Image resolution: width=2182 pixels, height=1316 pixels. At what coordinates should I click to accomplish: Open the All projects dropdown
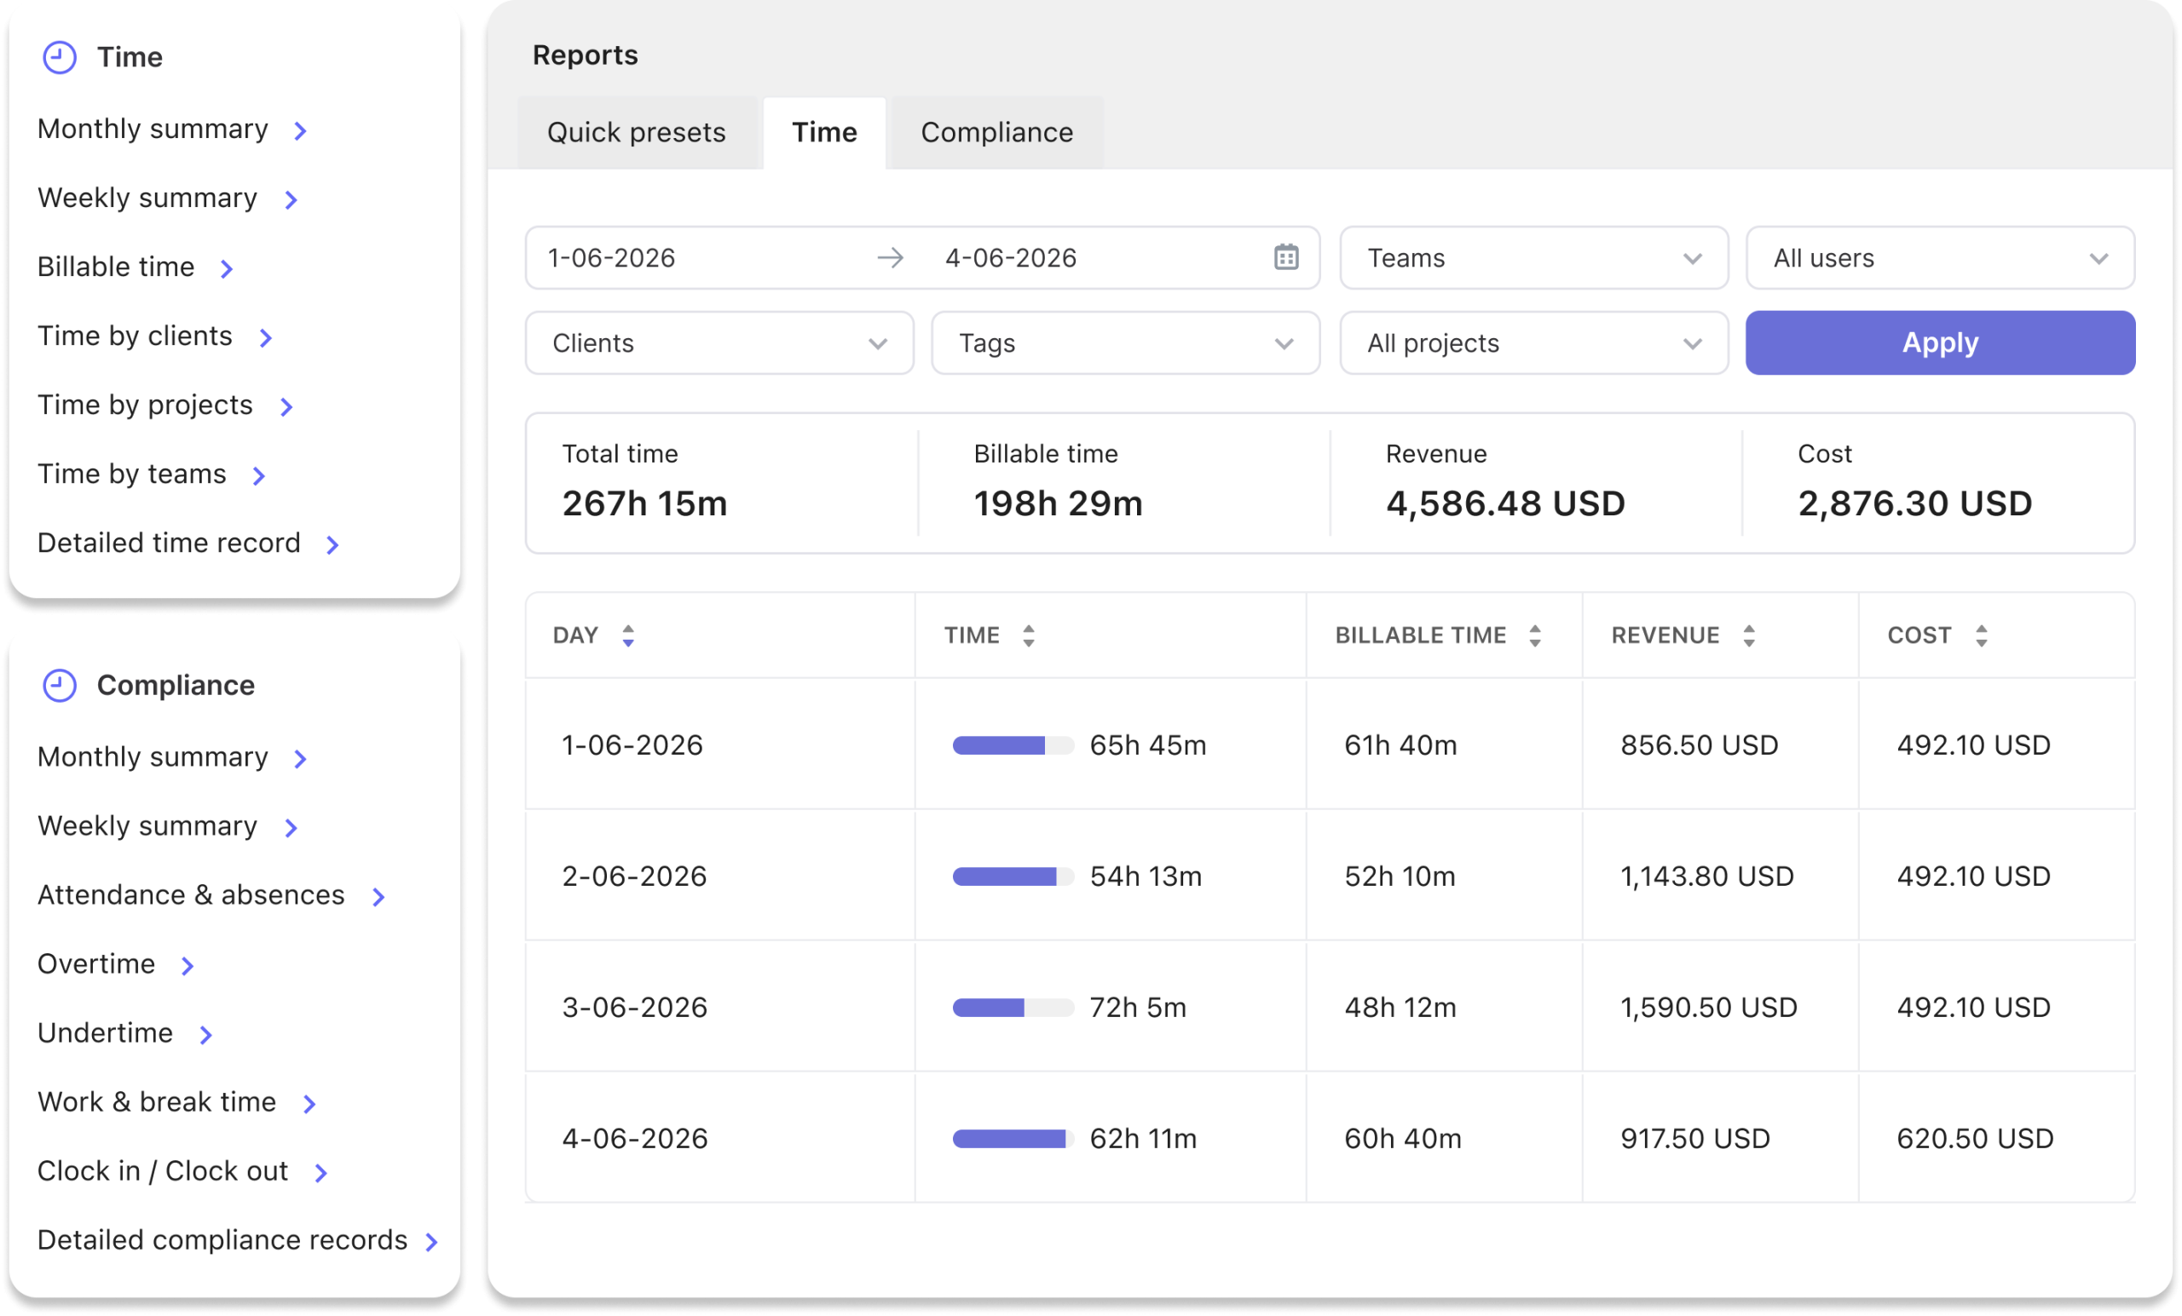tap(1533, 342)
